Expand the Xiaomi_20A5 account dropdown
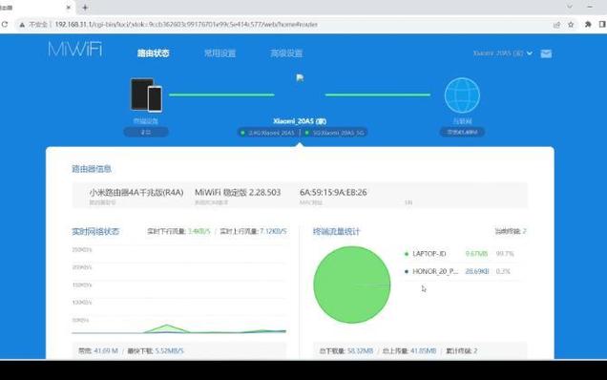Screen dimensions: 607x380 502,53
